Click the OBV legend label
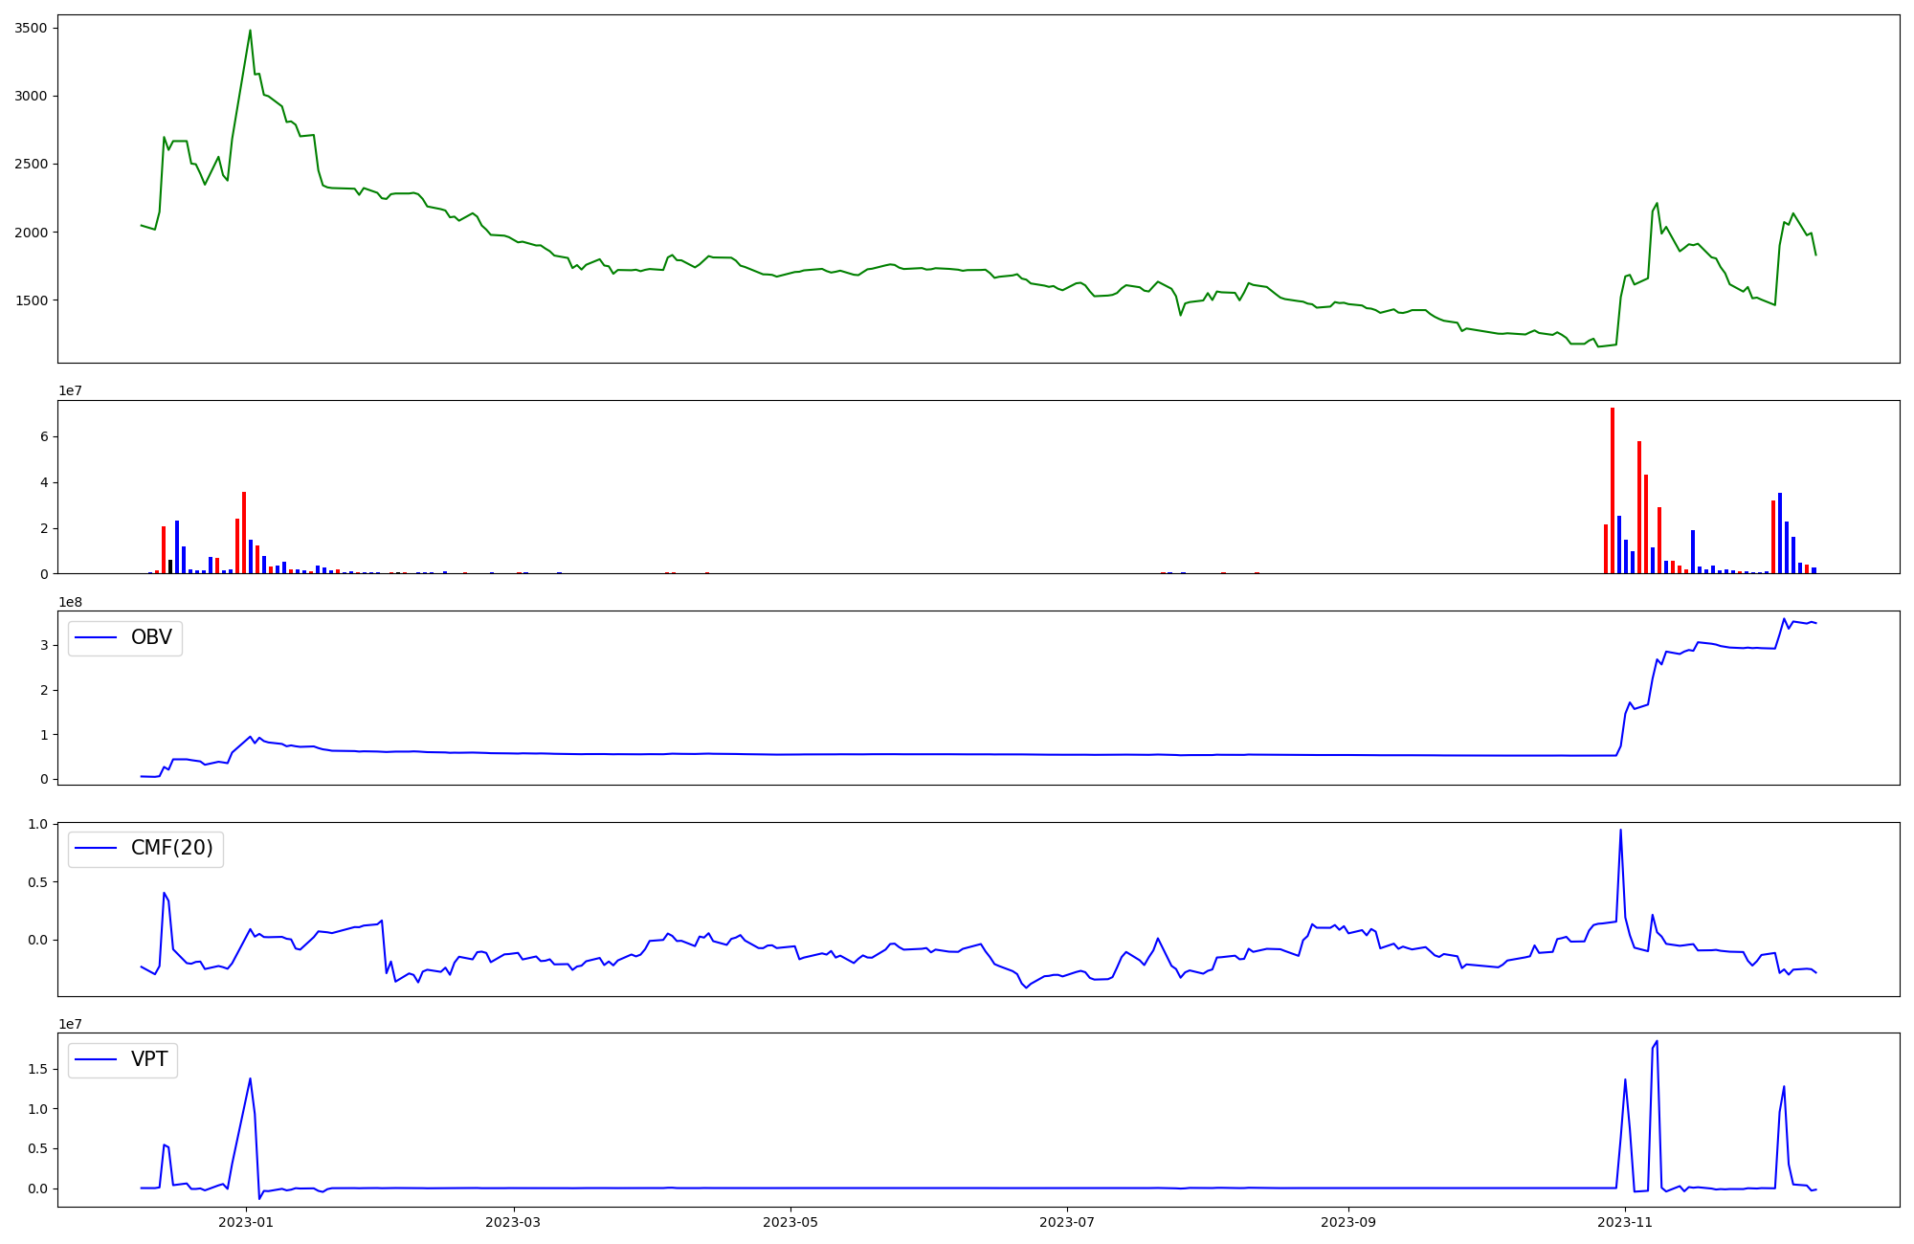 click(151, 637)
